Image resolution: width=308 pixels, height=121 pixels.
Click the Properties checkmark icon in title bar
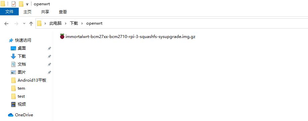pyautogui.click(x=14, y=4)
